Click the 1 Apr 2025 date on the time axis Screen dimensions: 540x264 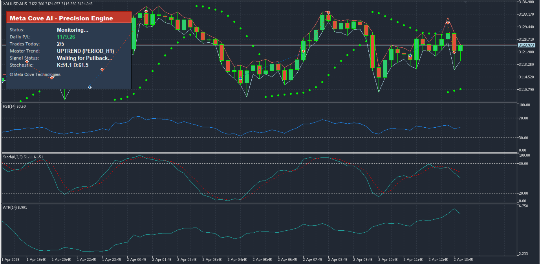11,259
